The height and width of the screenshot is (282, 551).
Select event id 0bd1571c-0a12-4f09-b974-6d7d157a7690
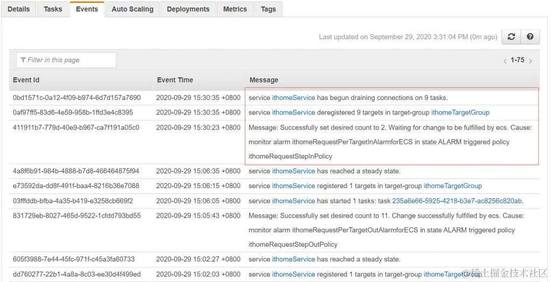[76, 98]
